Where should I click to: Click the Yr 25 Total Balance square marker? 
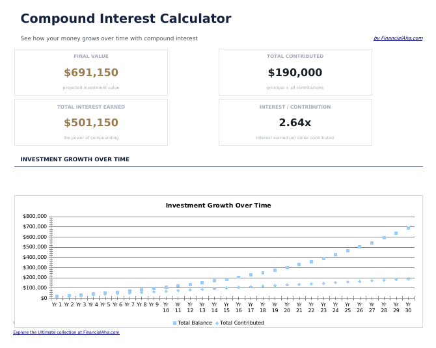point(347,250)
